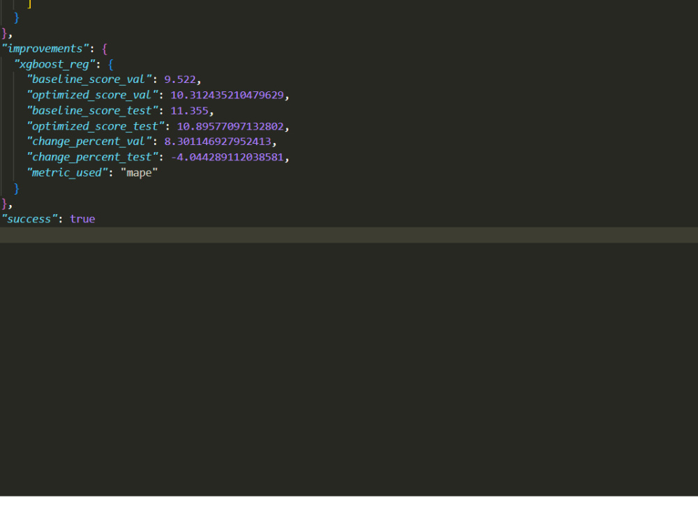Image resolution: width=698 pixels, height=523 pixels.
Task: Select the value 10.89577097132802
Action: click(230, 126)
